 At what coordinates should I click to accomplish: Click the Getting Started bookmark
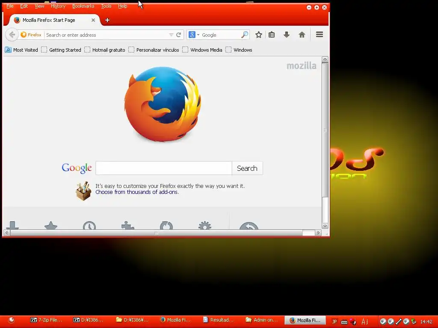coord(61,50)
